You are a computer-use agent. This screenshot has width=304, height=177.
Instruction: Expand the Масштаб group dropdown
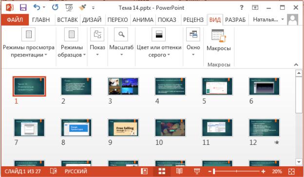[121, 43]
